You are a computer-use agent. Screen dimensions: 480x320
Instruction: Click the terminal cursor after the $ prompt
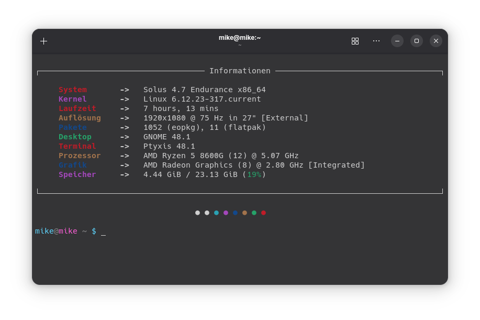104,235
